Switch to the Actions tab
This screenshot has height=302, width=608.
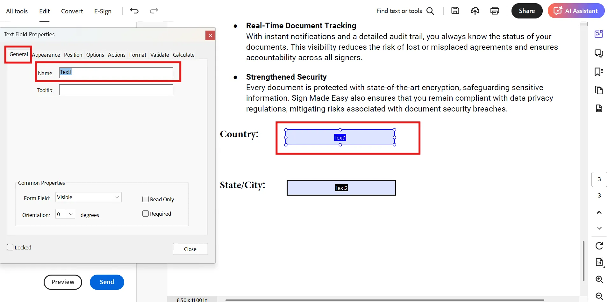tap(117, 55)
